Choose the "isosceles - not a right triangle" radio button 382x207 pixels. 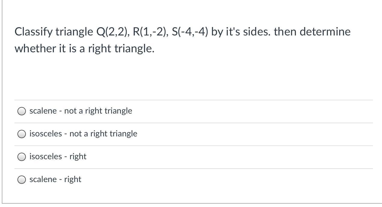point(22,134)
